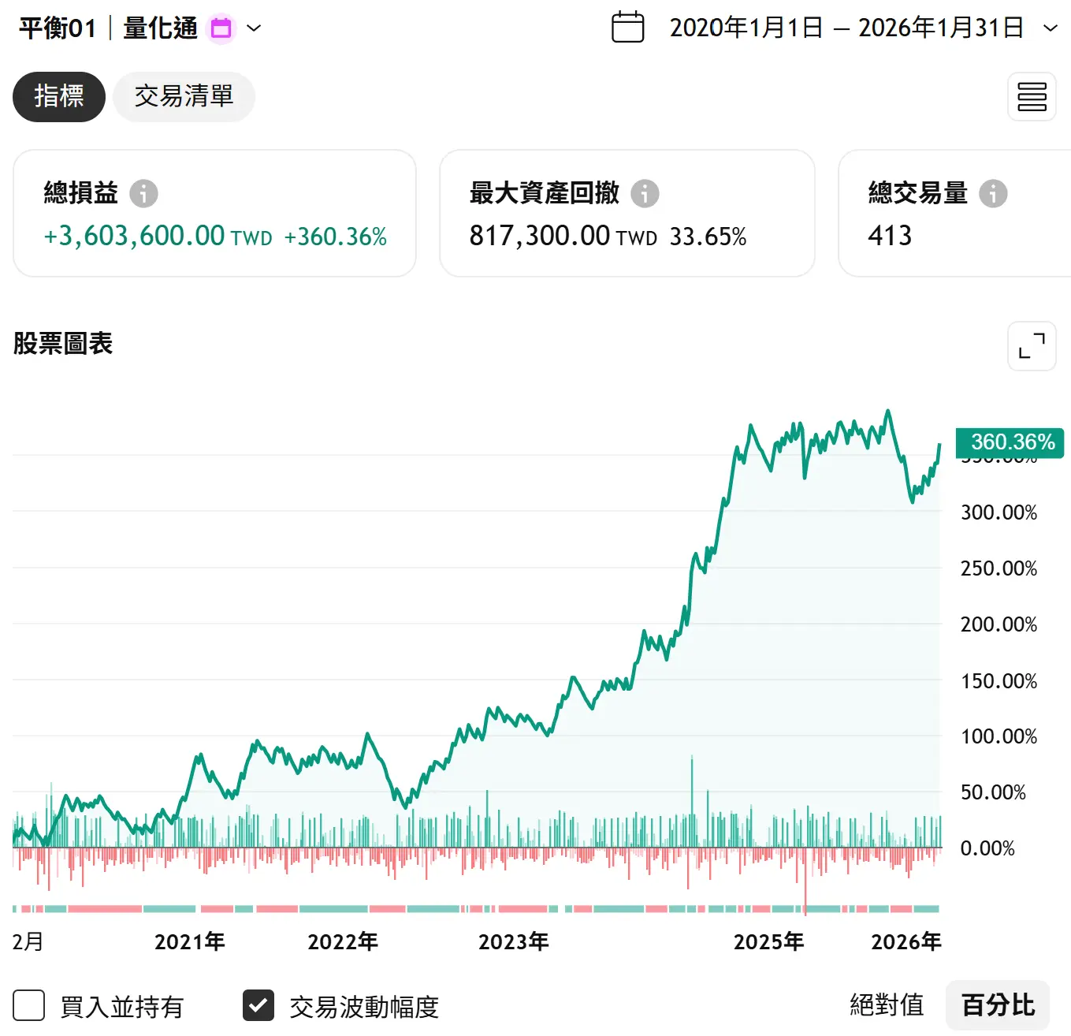1071x1036 pixels.
Task: Click the 2023年 label on the timeline
Action: pyautogui.click(x=514, y=941)
